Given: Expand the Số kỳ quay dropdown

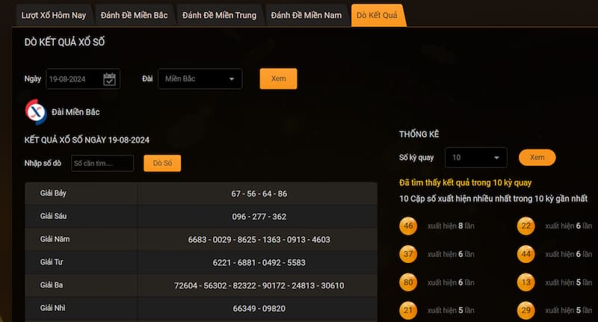Looking at the screenshot, I should click(475, 158).
